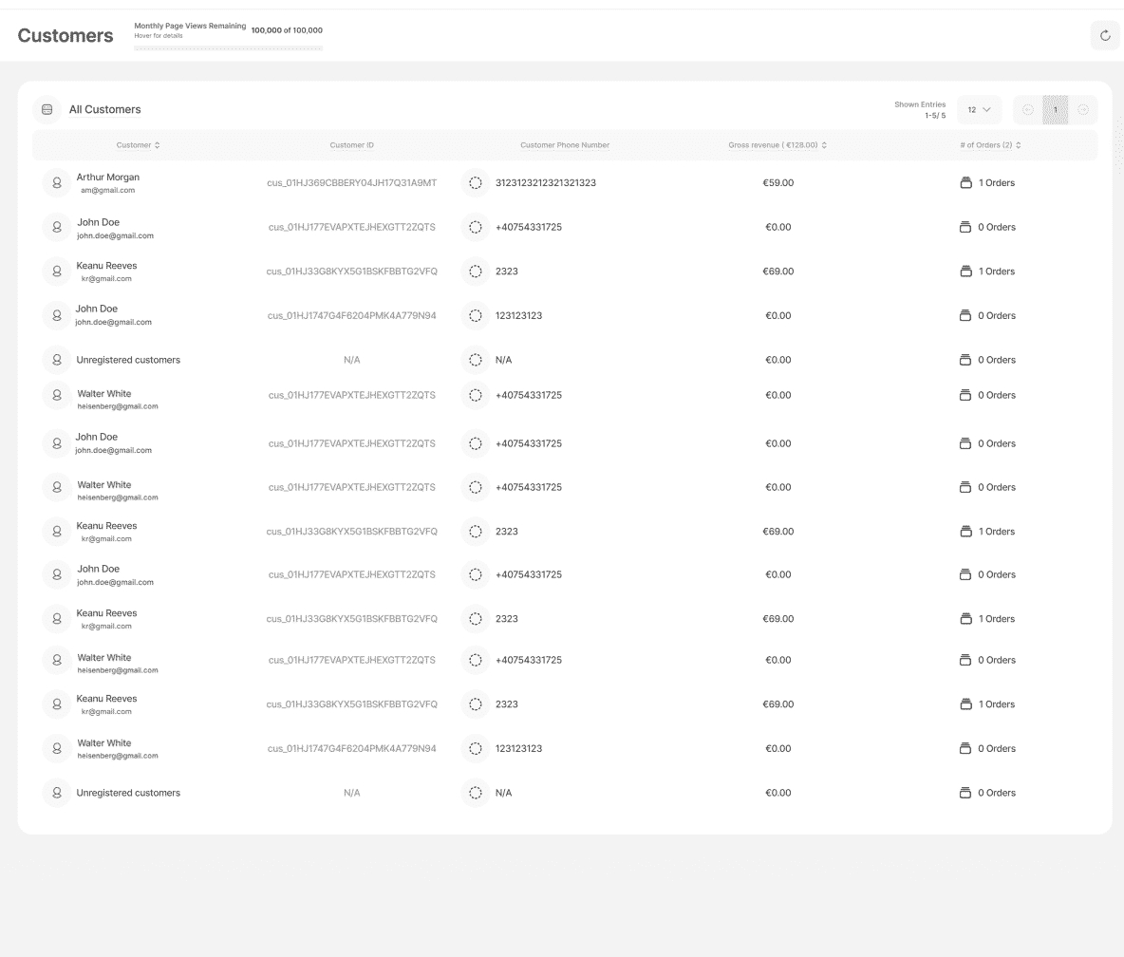Screen dimensions: 1124x957
Task: Select Walter White's phone number 123123123
Action: click(518, 748)
